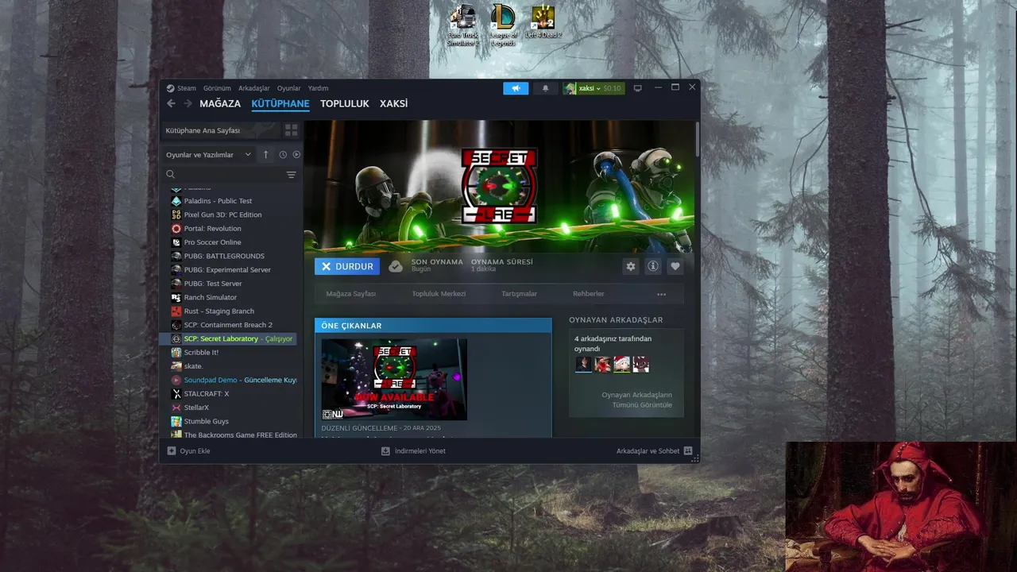Open League of Legends desktop shortcut

pos(502,25)
